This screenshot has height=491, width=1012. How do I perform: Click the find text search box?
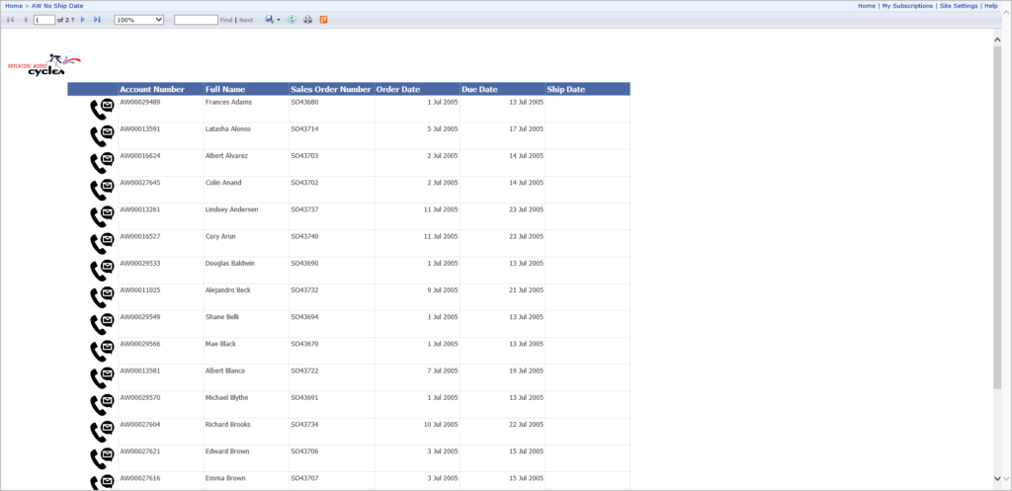point(197,20)
